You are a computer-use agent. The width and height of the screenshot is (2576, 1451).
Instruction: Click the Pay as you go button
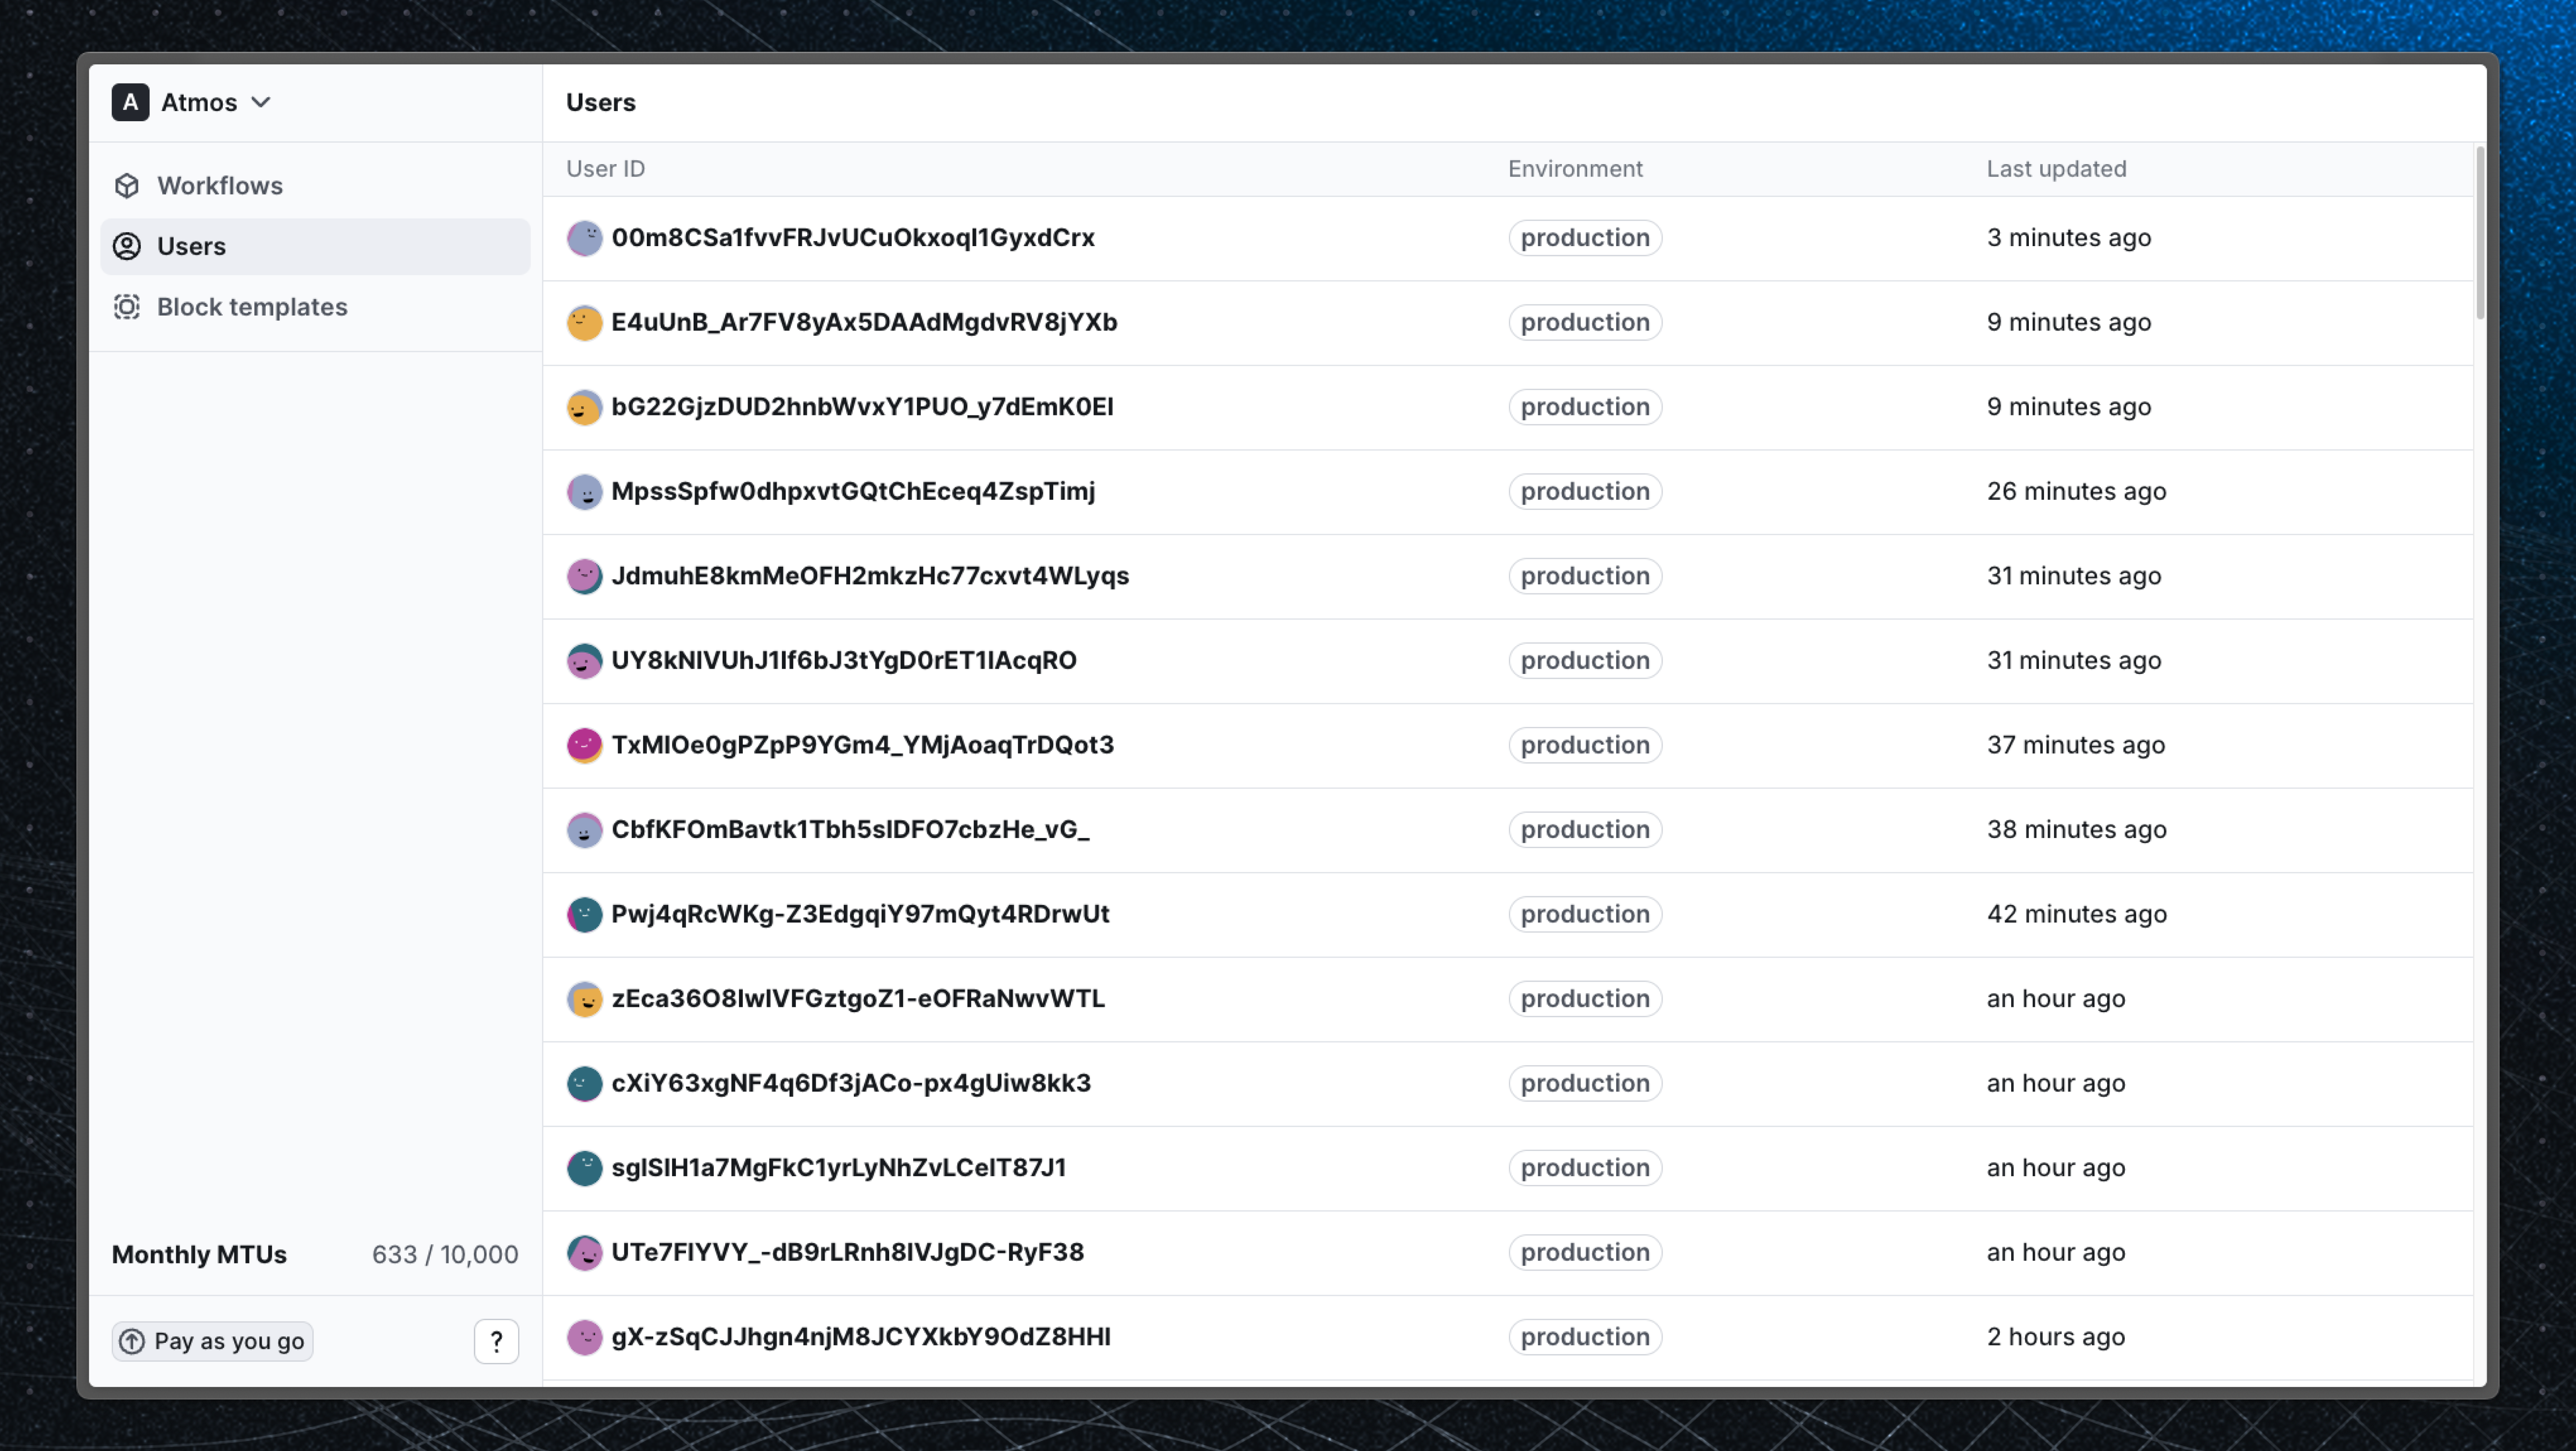[211, 1341]
